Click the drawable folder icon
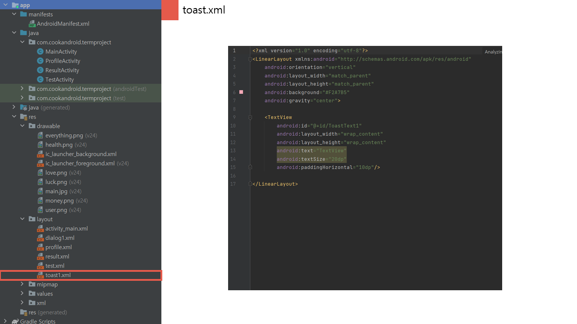This screenshot has width=577, height=324. point(32,126)
